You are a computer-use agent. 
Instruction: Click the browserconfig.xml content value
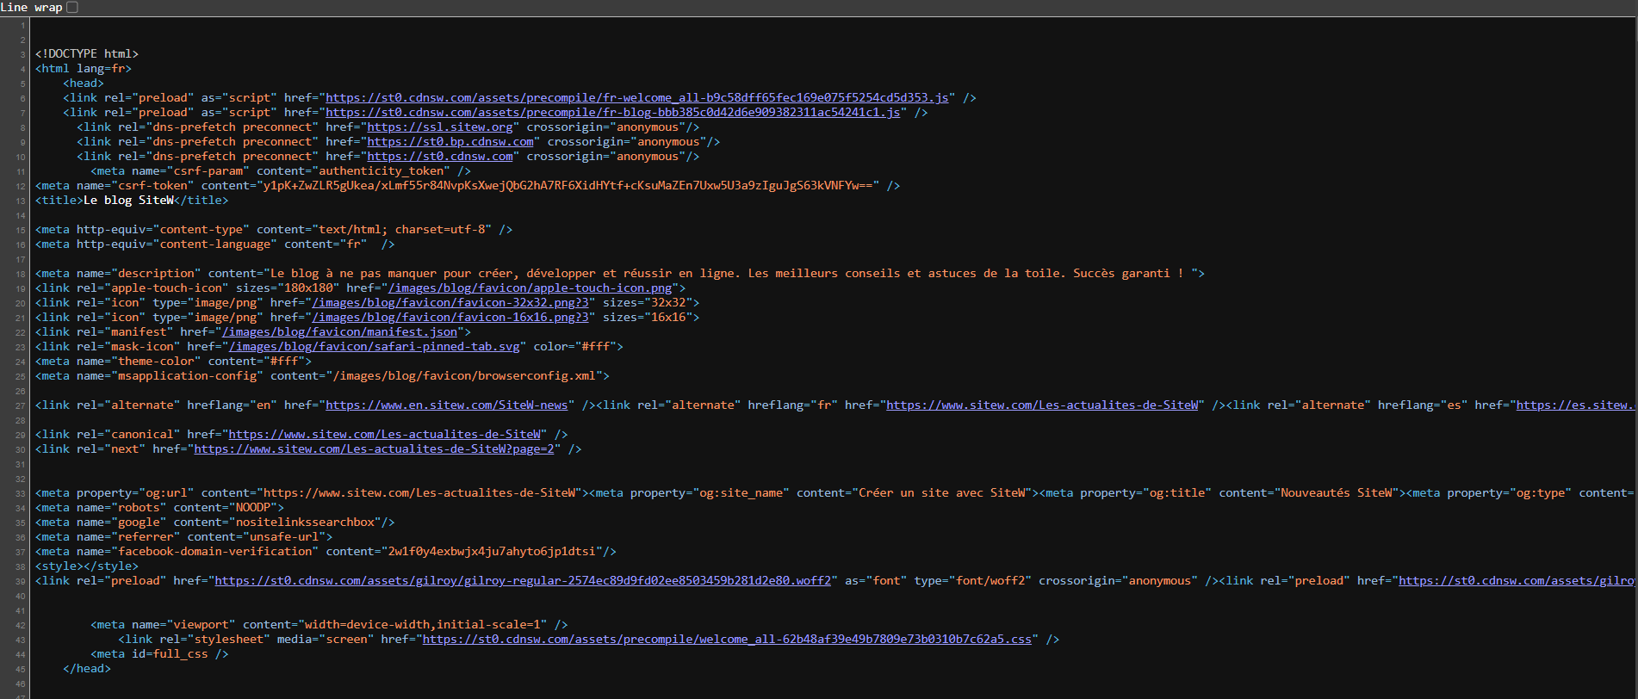[464, 376]
